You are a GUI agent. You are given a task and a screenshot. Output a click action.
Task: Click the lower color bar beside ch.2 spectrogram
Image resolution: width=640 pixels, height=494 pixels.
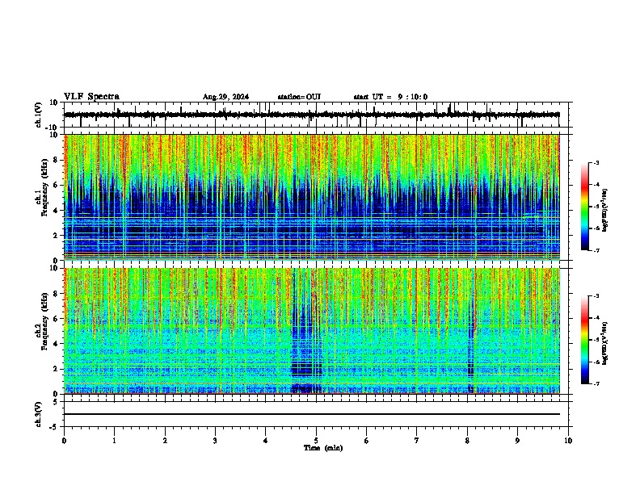click(x=585, y=340)
